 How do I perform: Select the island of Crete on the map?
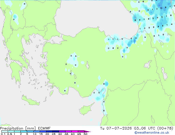coord(30,101)
